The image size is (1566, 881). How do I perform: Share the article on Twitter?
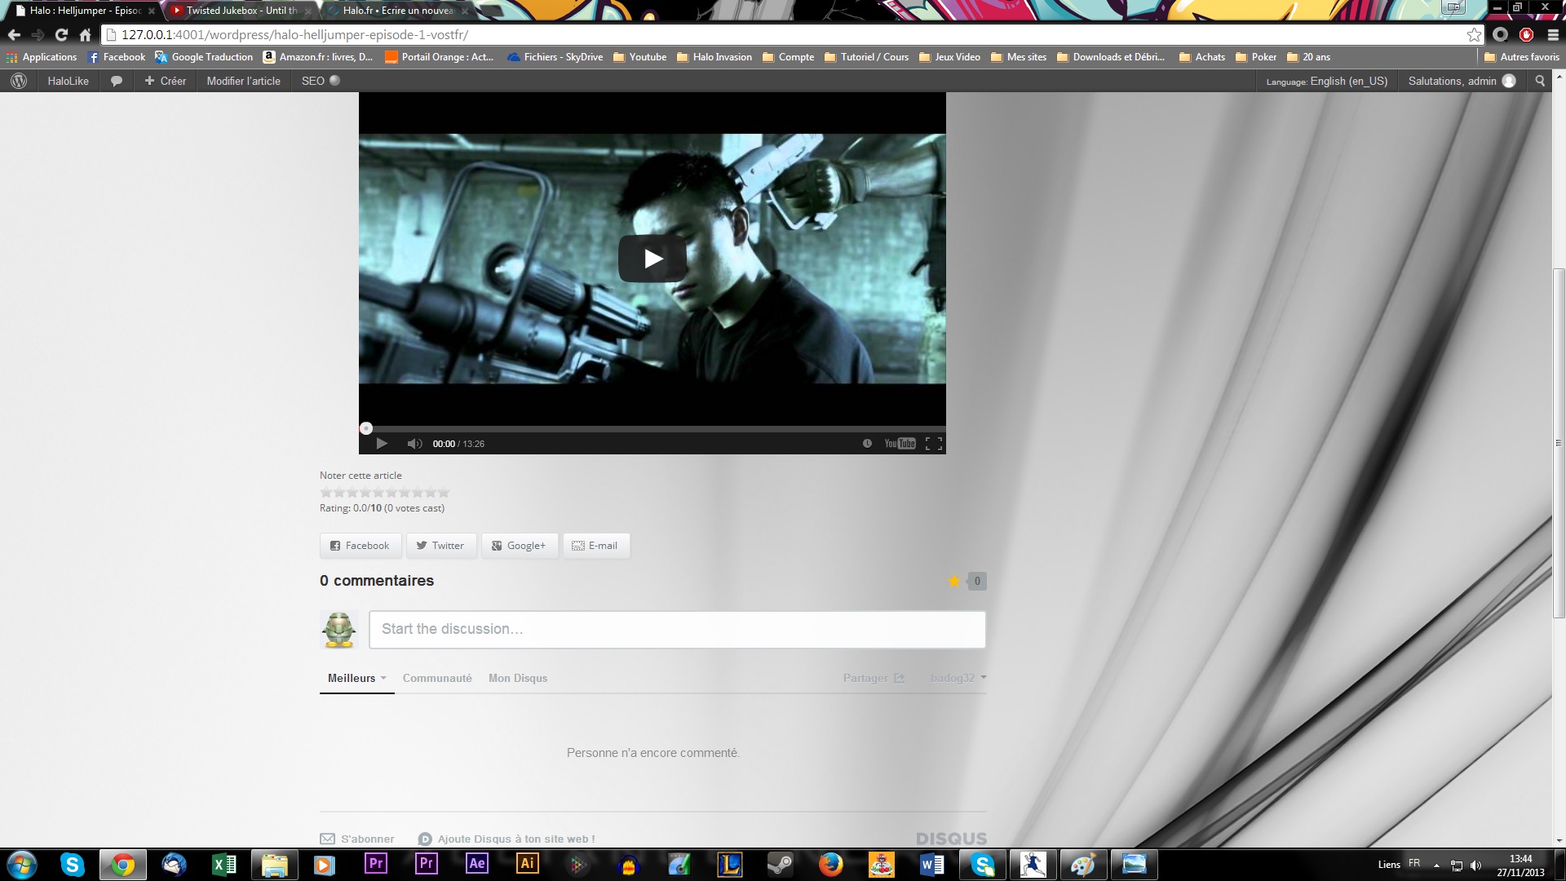[x=441, y=546]
